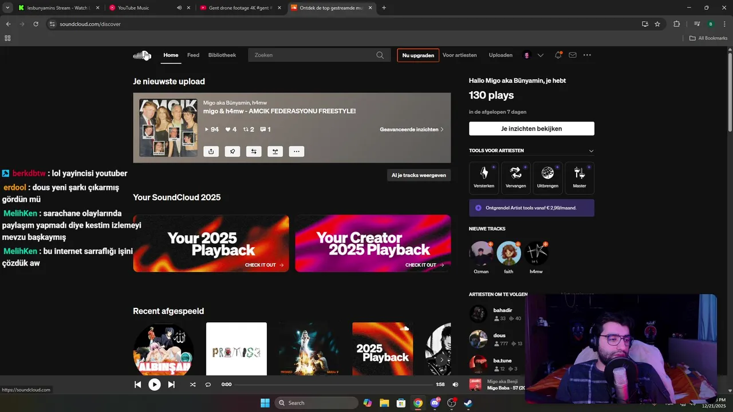Open h4mw new track avatar
The image size is (733, 412).
point(536,253)
